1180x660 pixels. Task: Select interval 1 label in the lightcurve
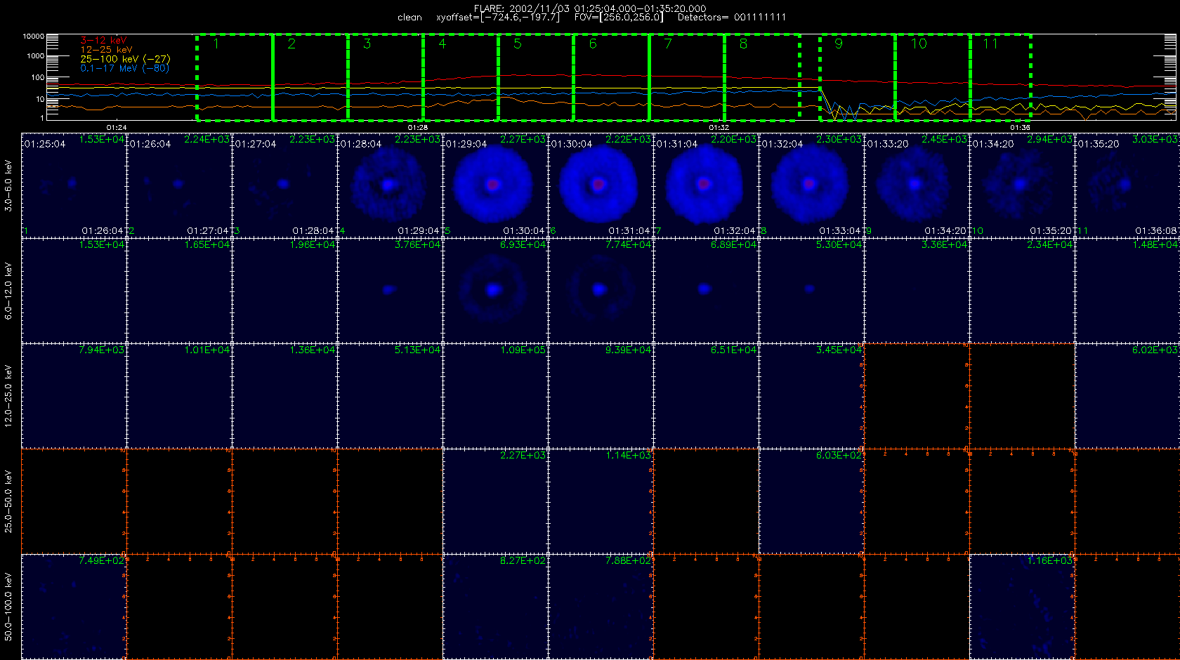pos(216,44)
